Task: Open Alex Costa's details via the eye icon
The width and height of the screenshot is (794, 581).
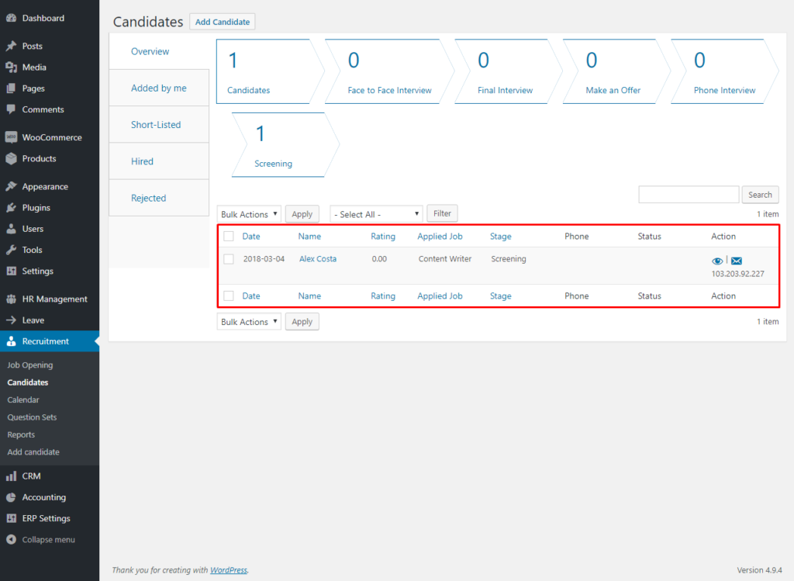Action: click(x=716, y=261)
